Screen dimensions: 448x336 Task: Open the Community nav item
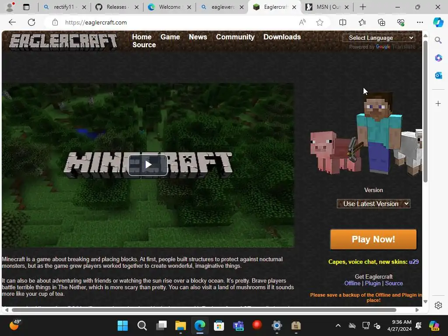pos(235,37)
